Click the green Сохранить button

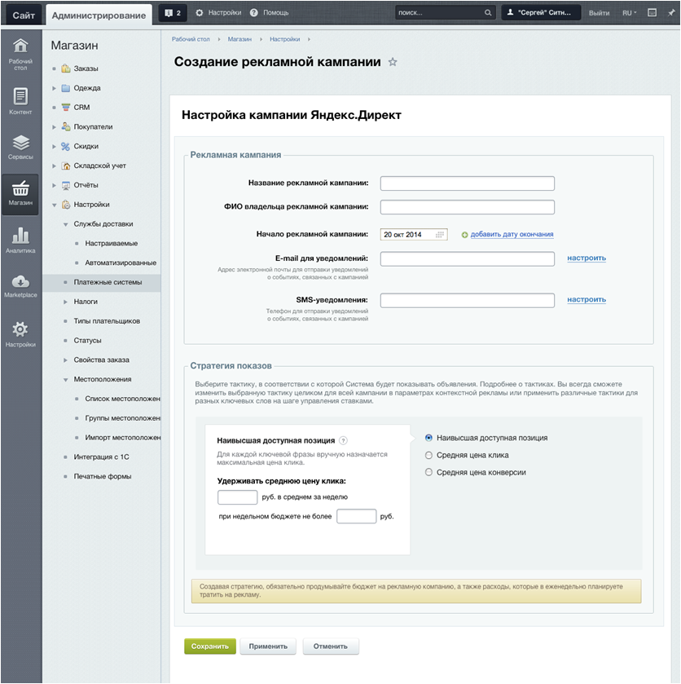coord(210,646)
